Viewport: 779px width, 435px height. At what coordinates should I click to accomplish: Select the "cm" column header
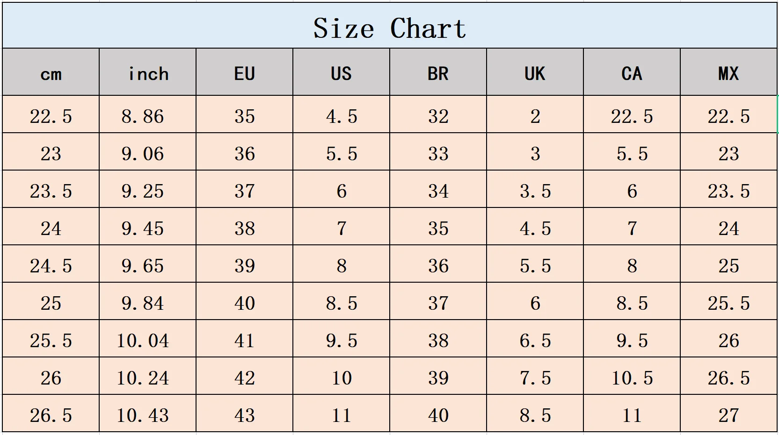coord(51,73)
